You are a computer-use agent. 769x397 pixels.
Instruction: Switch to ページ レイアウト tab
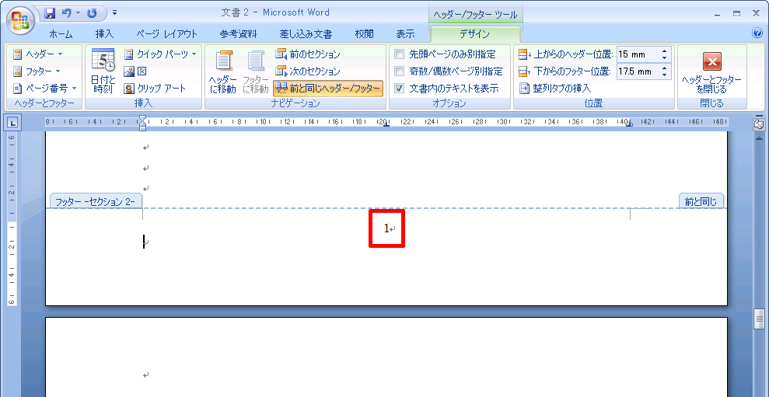(x=166, y=34)
